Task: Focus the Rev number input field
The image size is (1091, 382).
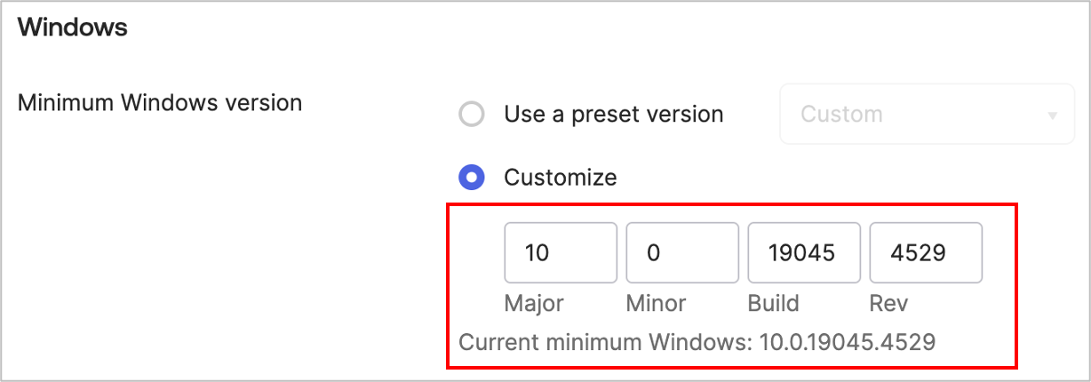Action: point(926,253)
